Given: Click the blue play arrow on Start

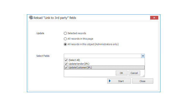Looking at the screenshot, I should pos(110,81).
